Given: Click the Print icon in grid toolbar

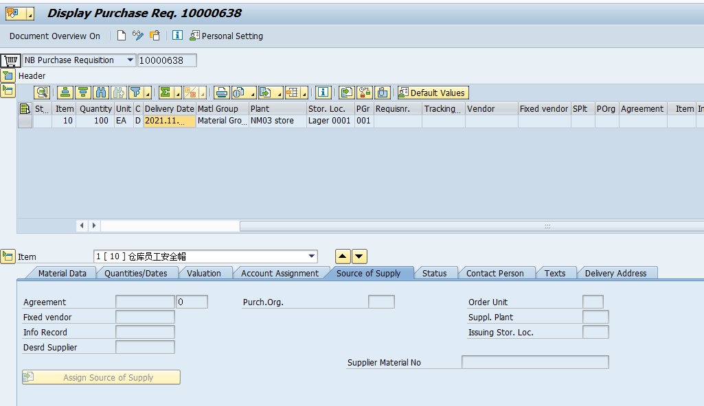Looking at the screenshot, I should [x=221, y=93].
